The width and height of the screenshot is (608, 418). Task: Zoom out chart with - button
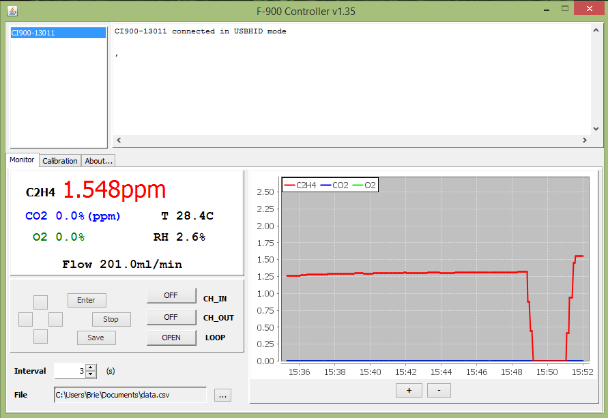(439, 391)
